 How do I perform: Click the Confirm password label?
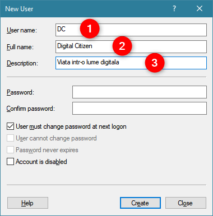click(31, 109)
